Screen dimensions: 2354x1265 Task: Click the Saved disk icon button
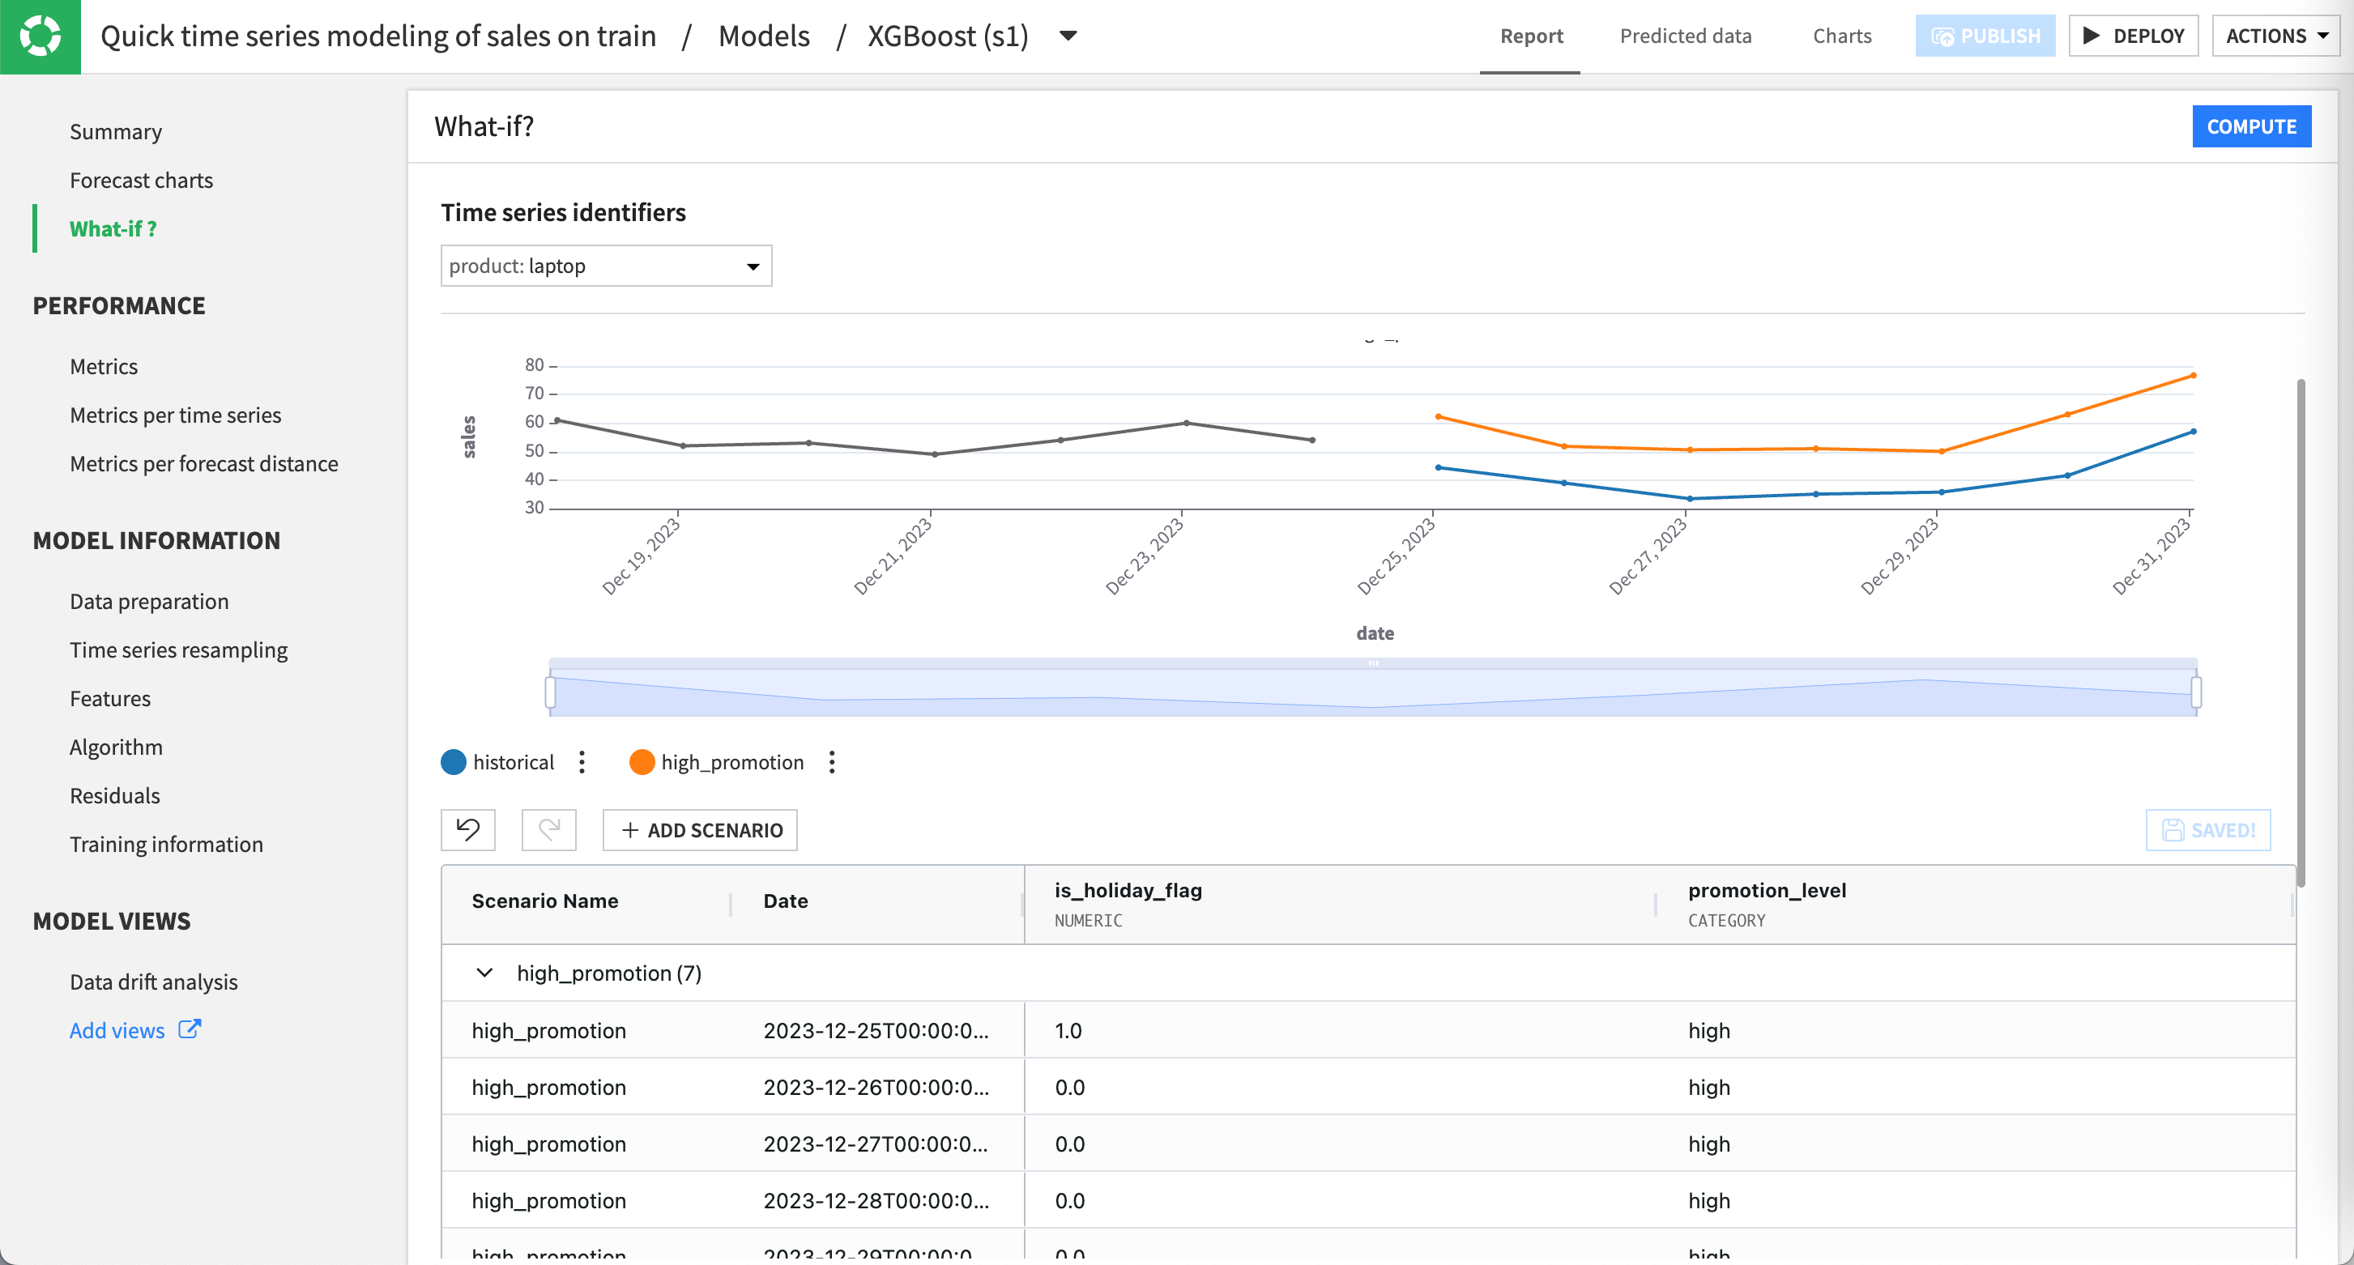point(2207,829)
